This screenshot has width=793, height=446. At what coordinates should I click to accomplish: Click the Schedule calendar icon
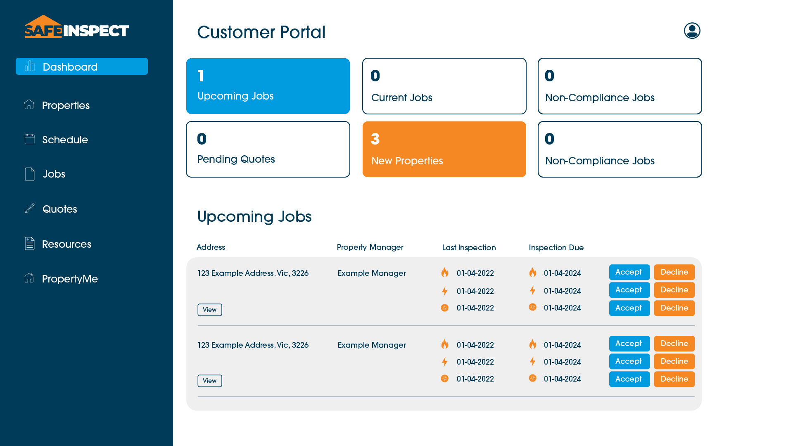pos(29,139)
